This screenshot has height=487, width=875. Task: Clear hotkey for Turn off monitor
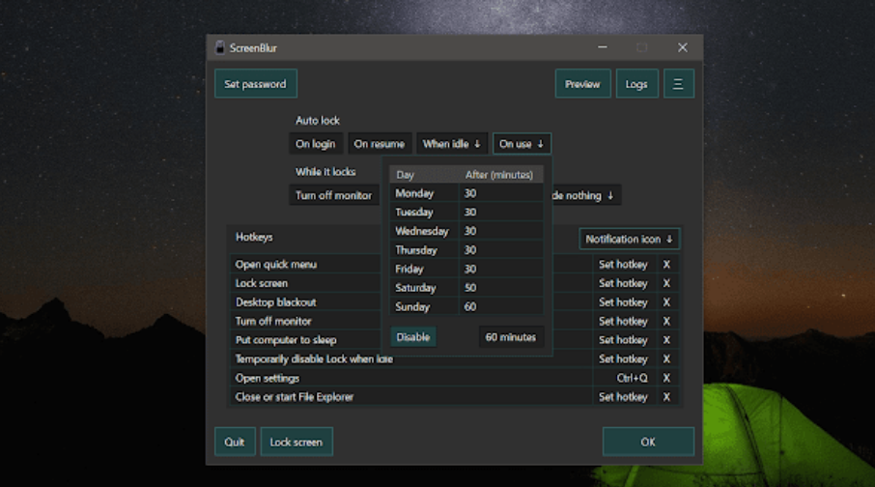coord(666,321)
